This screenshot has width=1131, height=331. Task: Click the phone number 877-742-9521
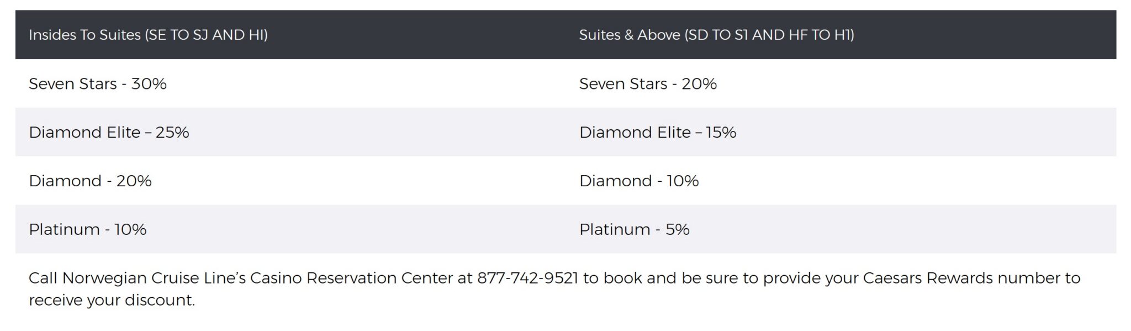point(527,278)
